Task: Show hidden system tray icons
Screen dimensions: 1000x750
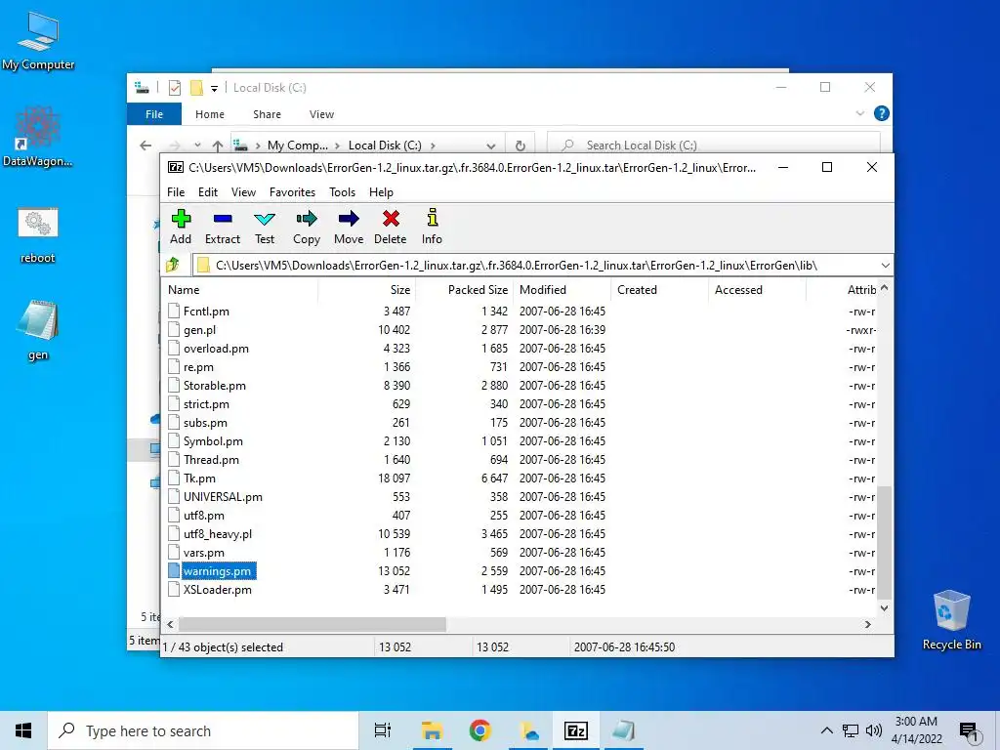Action: click(x=826, y=730)
